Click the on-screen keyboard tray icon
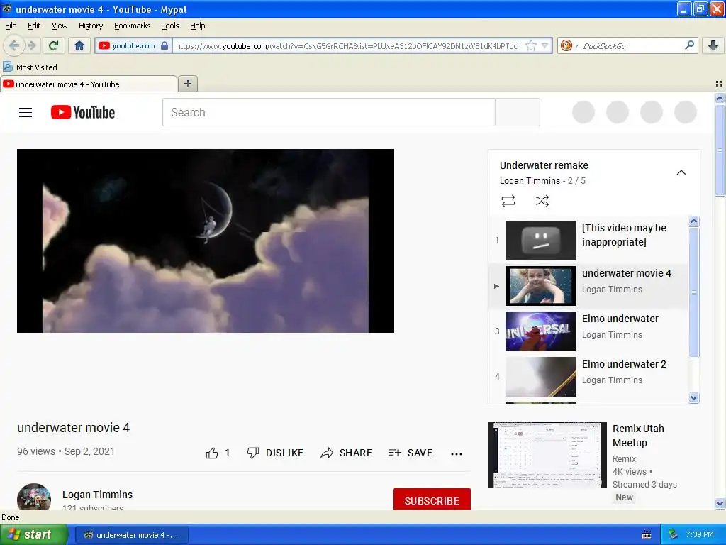 647,535
